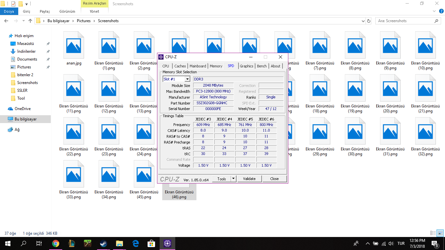Screen dimensions: 445x250
Task: Open Microsoft Edge from the taskbar
Action: [136, 243]
